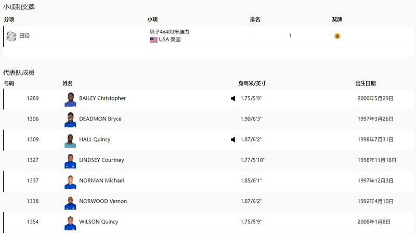Click the 出生日期 column header

pos(365,83)
